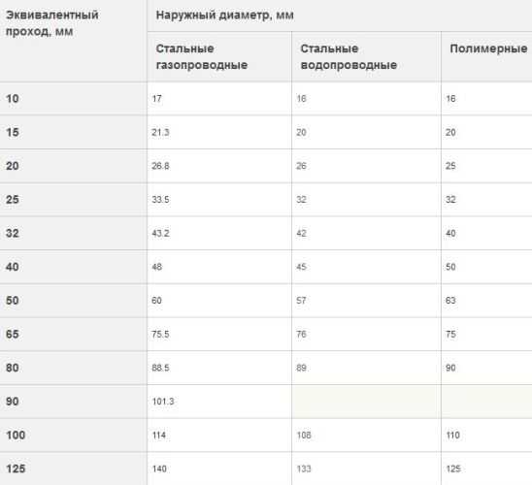532x485 pixels.
Task: Click the 'Полимерные' column header
Action: tap(486, 57)
